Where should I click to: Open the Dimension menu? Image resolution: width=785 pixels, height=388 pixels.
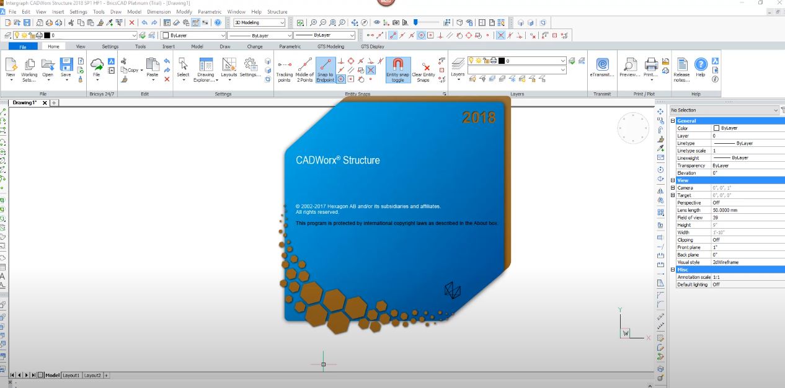tap(159, 12)
